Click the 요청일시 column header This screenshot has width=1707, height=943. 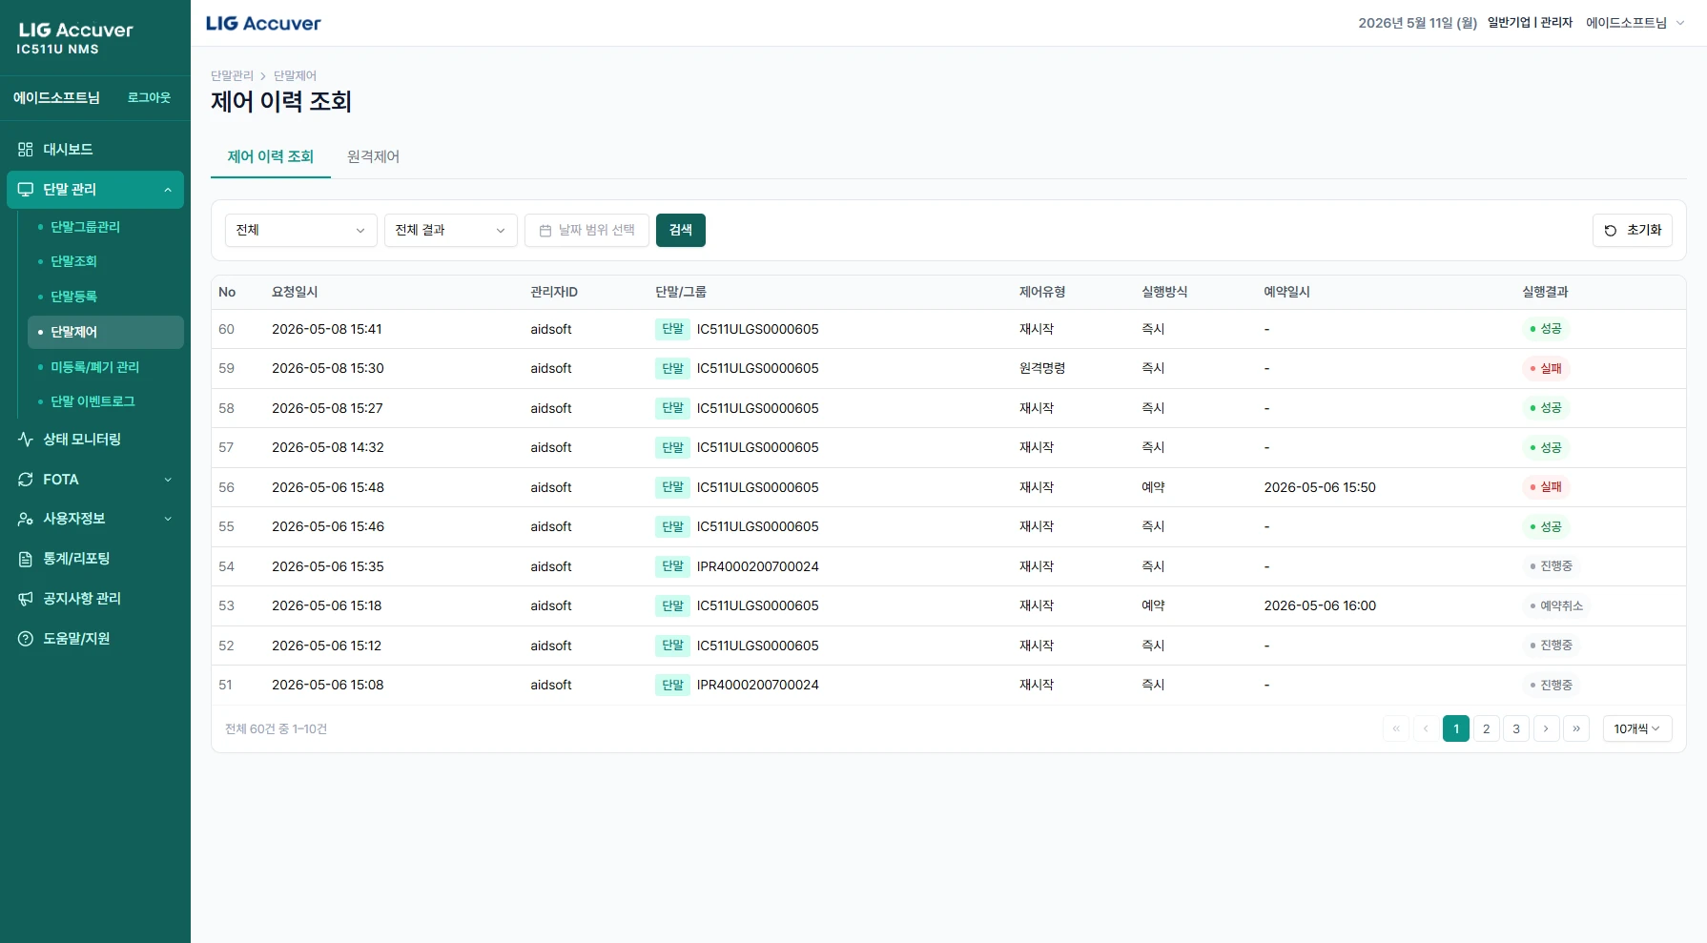(295, 292)
